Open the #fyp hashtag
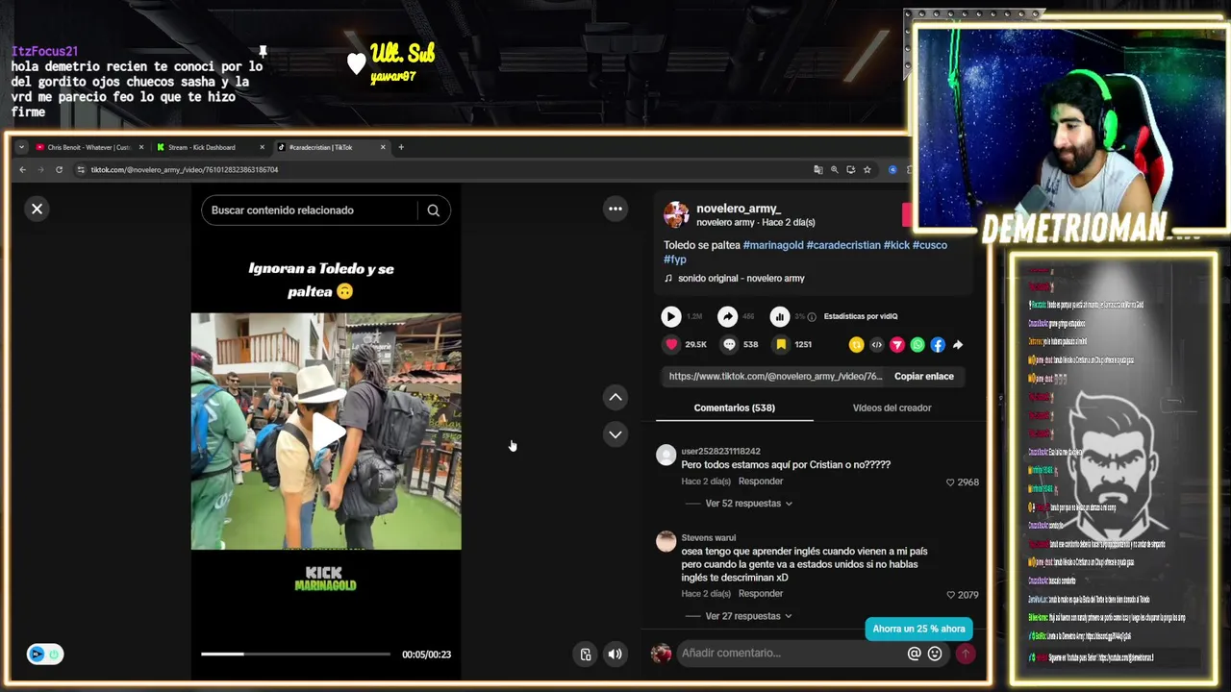 pos(675,259)
